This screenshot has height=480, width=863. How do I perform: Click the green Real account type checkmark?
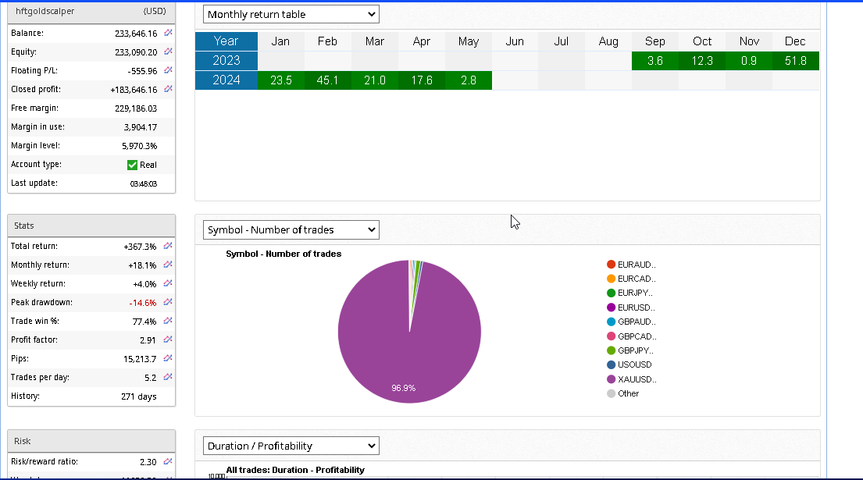pos(132,165)
